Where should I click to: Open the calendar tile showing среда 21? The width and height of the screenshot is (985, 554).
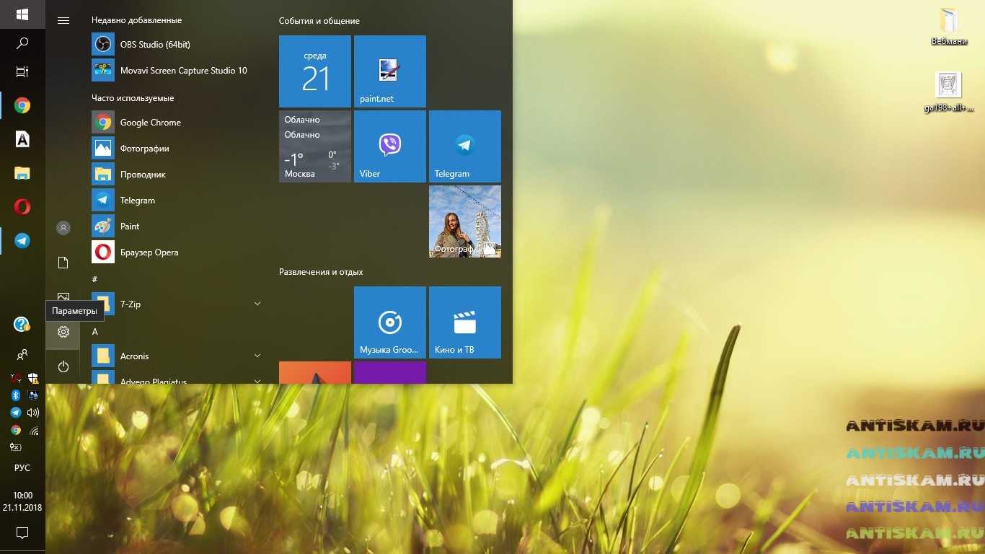[x=314, y=71]
